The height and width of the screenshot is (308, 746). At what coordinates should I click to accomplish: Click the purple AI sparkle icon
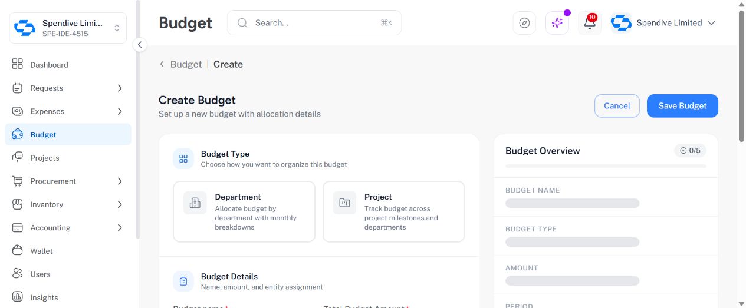tap(557, 23)
